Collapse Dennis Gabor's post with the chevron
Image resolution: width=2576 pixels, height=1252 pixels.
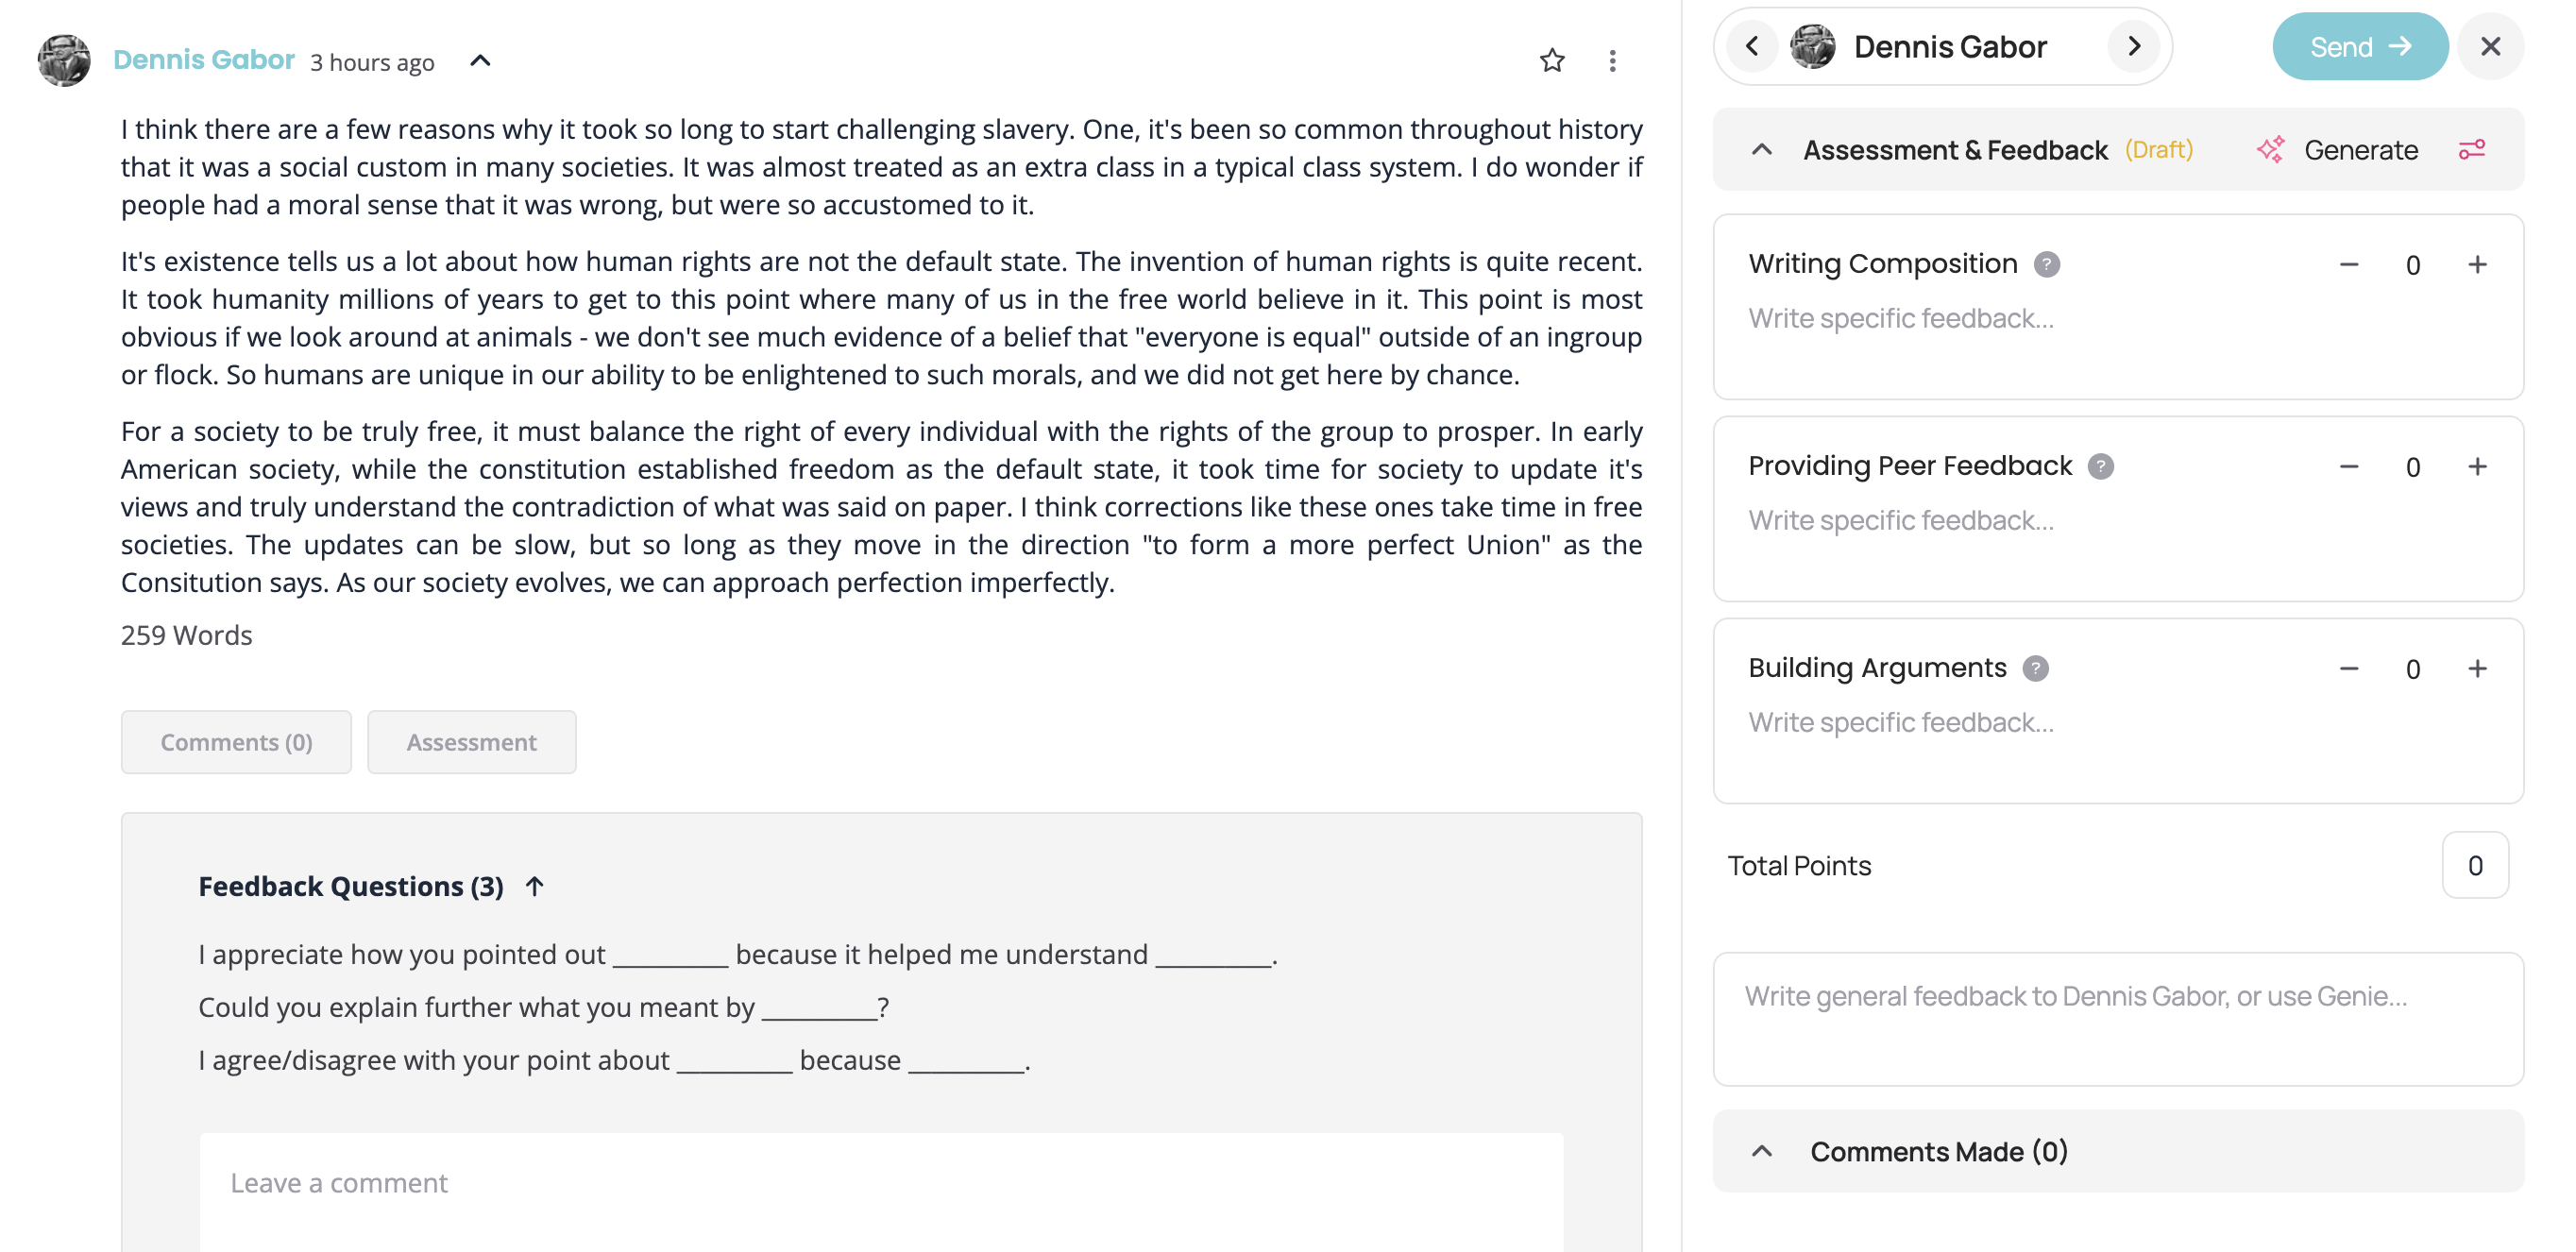(480, 61)
